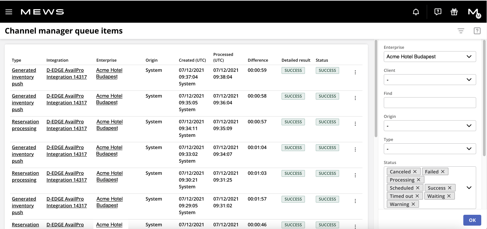Open the help chat icon in top bar
Image resolution: width=487 pixels, height=229 pixels.
438,12
